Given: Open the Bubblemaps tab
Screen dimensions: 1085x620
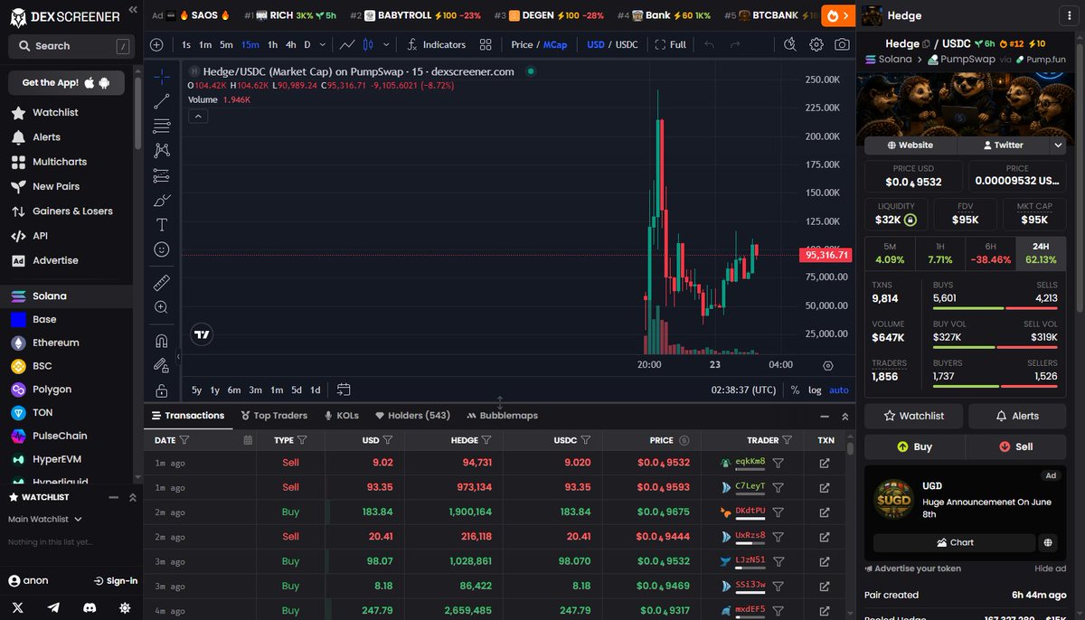Looking at the screenshot, I should 502,416.
